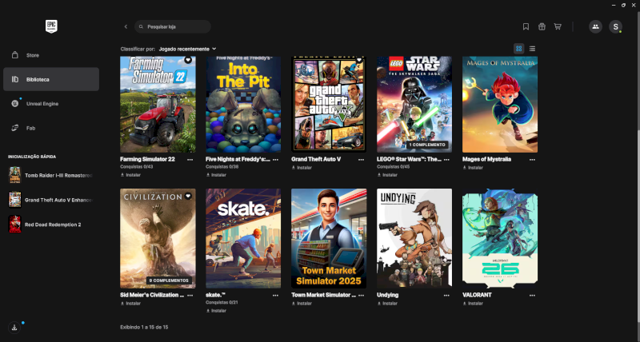This screenshot has width=640, height=342.
Task: Click Instalar under VALORANT
Action: click(x=473, y=304)
